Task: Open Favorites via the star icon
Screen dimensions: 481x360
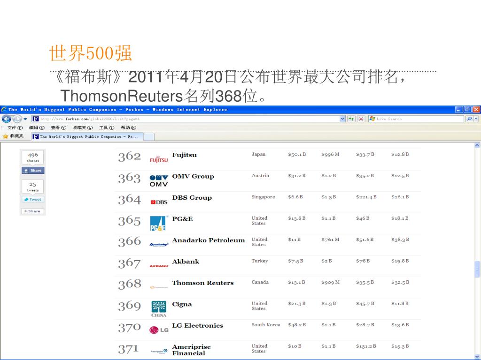Action: point(5,136)
